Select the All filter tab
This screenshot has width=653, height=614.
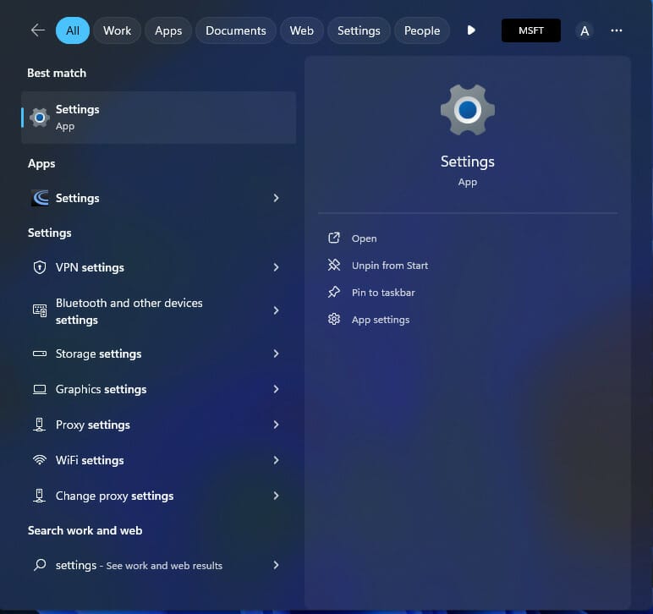point(73,30)
